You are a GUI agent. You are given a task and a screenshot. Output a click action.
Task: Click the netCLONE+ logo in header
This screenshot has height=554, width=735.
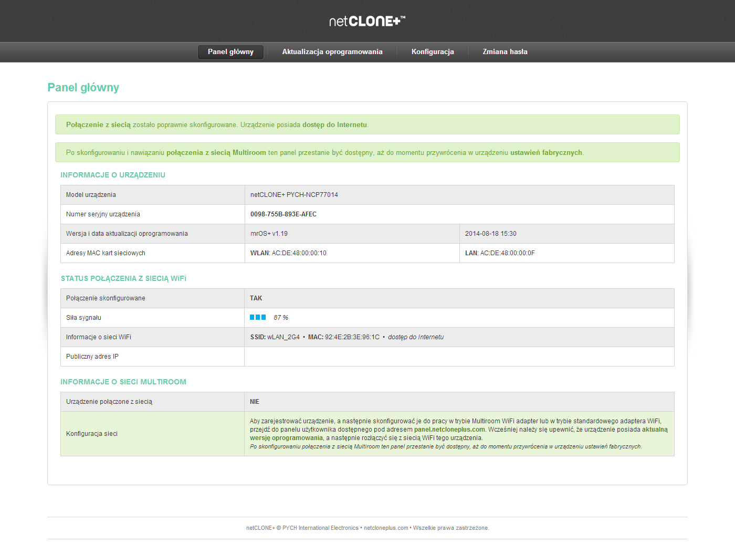(x=367, y=21)
